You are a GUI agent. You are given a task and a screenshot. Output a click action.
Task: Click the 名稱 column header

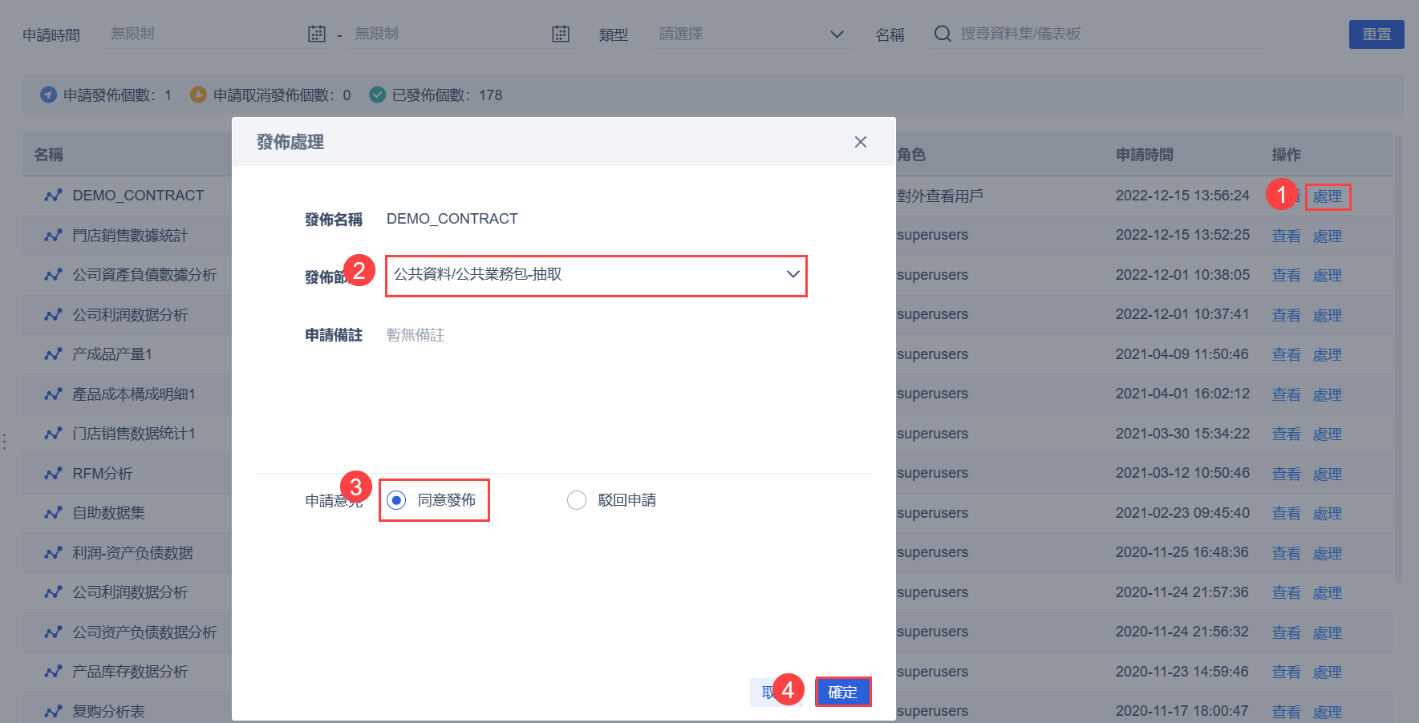48,155
